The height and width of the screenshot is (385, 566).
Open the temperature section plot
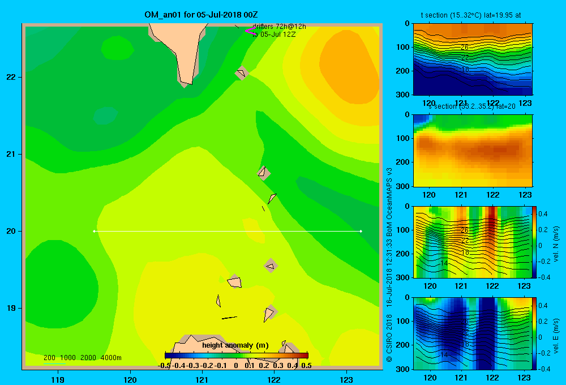473,59
